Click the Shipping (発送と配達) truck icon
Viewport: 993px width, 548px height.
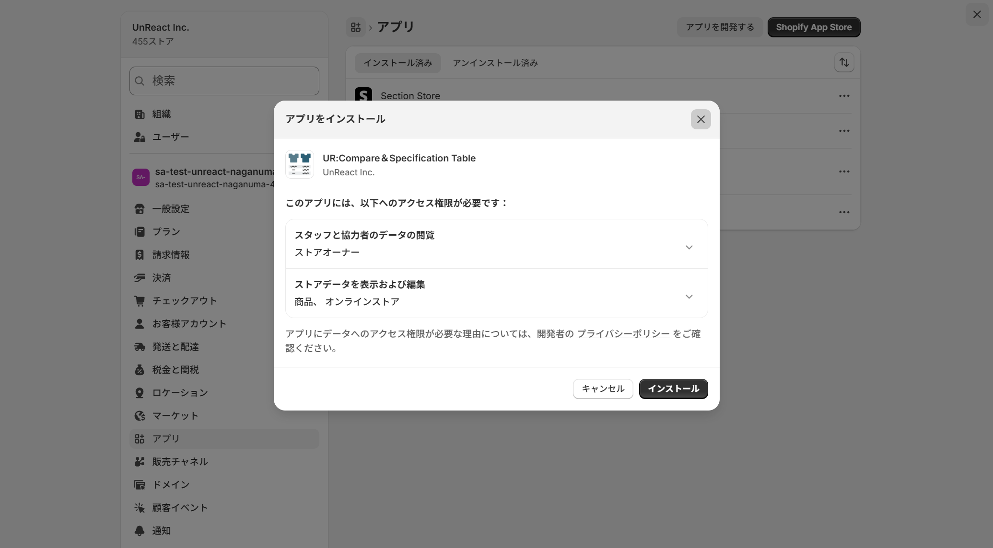click(x=140, y=347)
